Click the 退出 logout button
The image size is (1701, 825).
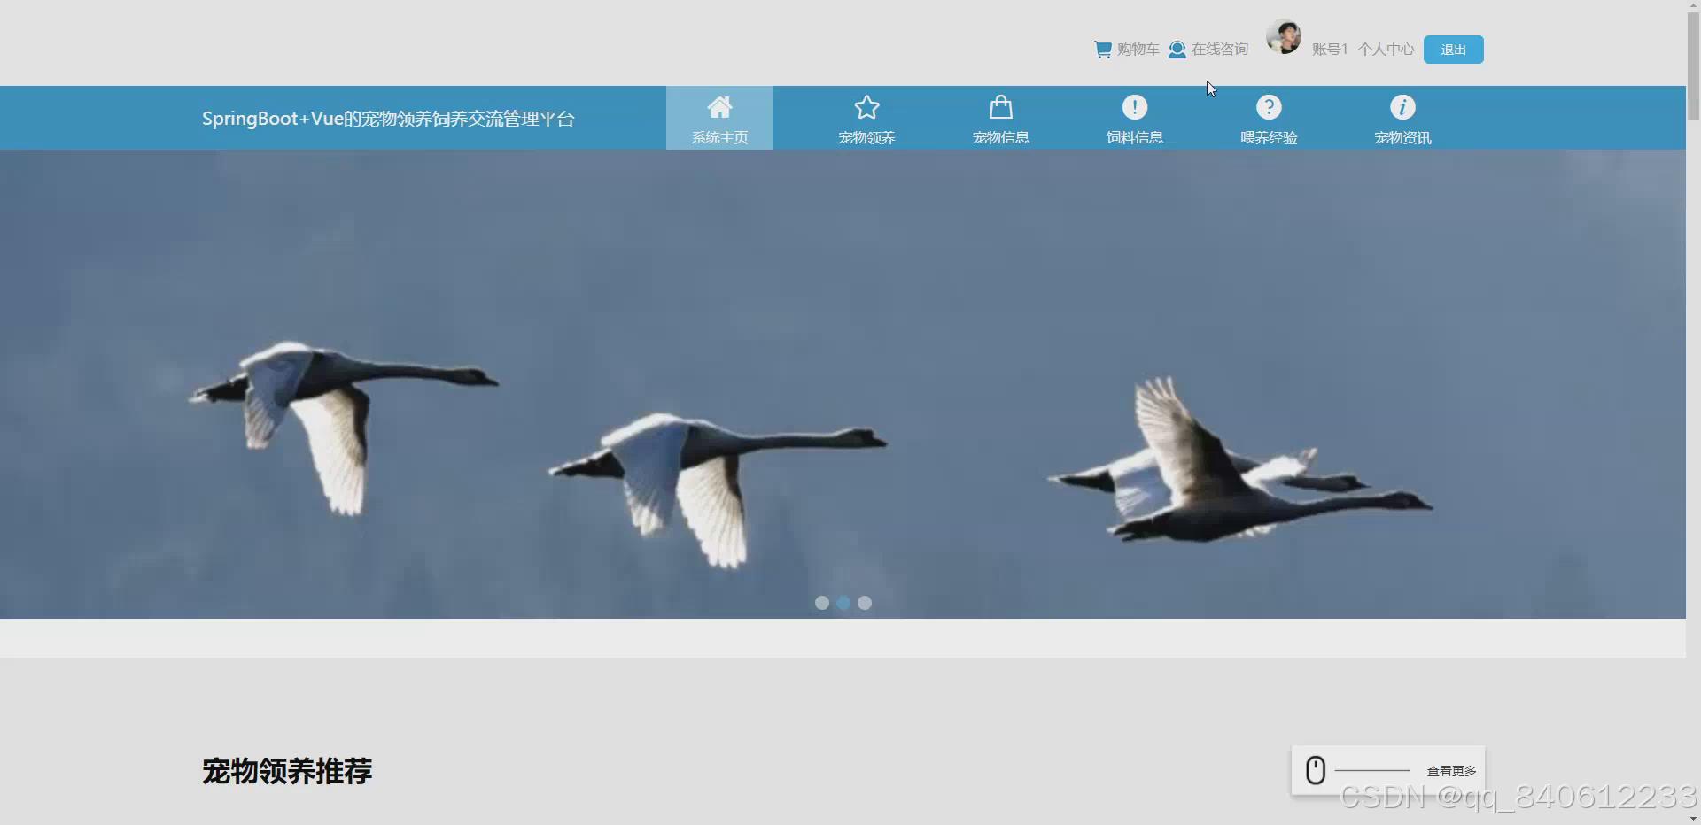click(x=1453, y=50)
